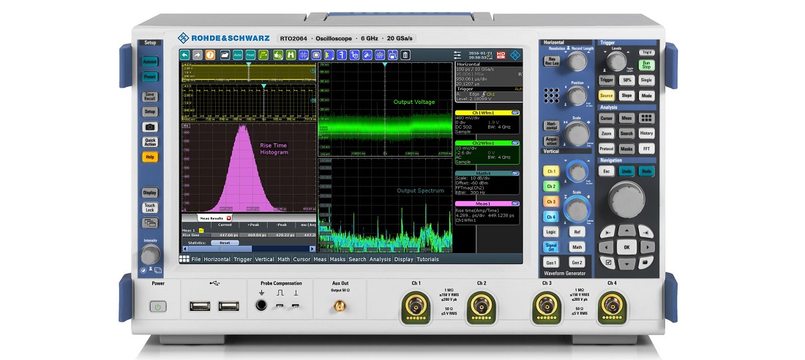Image resolution: width=805 pixels, height=360 pixels.
Task: Push the left arrow navigation key
Action: pos(607,247)
